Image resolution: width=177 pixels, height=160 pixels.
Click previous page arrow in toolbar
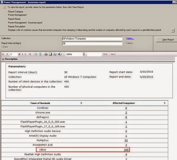coord(7,54)
